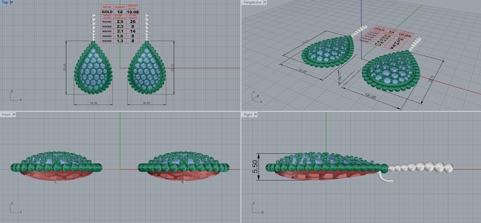Select the white pearl post in Right view

(x=421, y=167)
